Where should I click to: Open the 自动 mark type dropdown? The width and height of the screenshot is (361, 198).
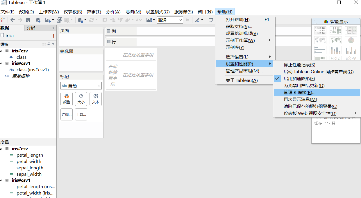pyautogui.click(x=81, y=86)
